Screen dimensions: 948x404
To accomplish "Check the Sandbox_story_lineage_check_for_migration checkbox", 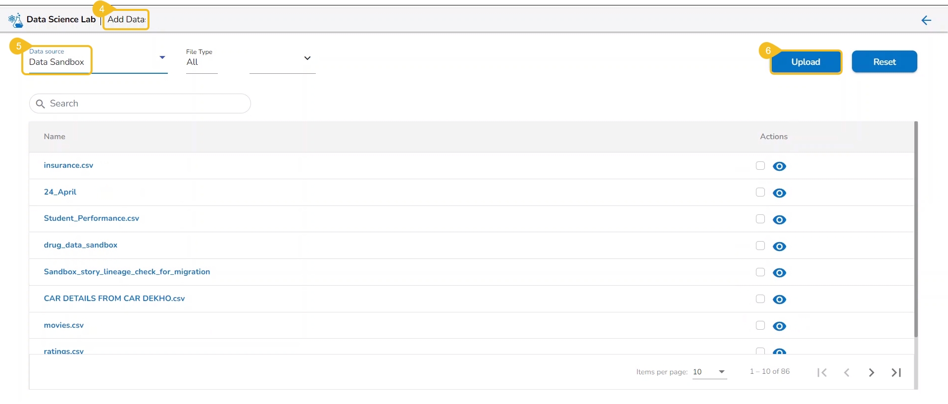I will [760, 272].
